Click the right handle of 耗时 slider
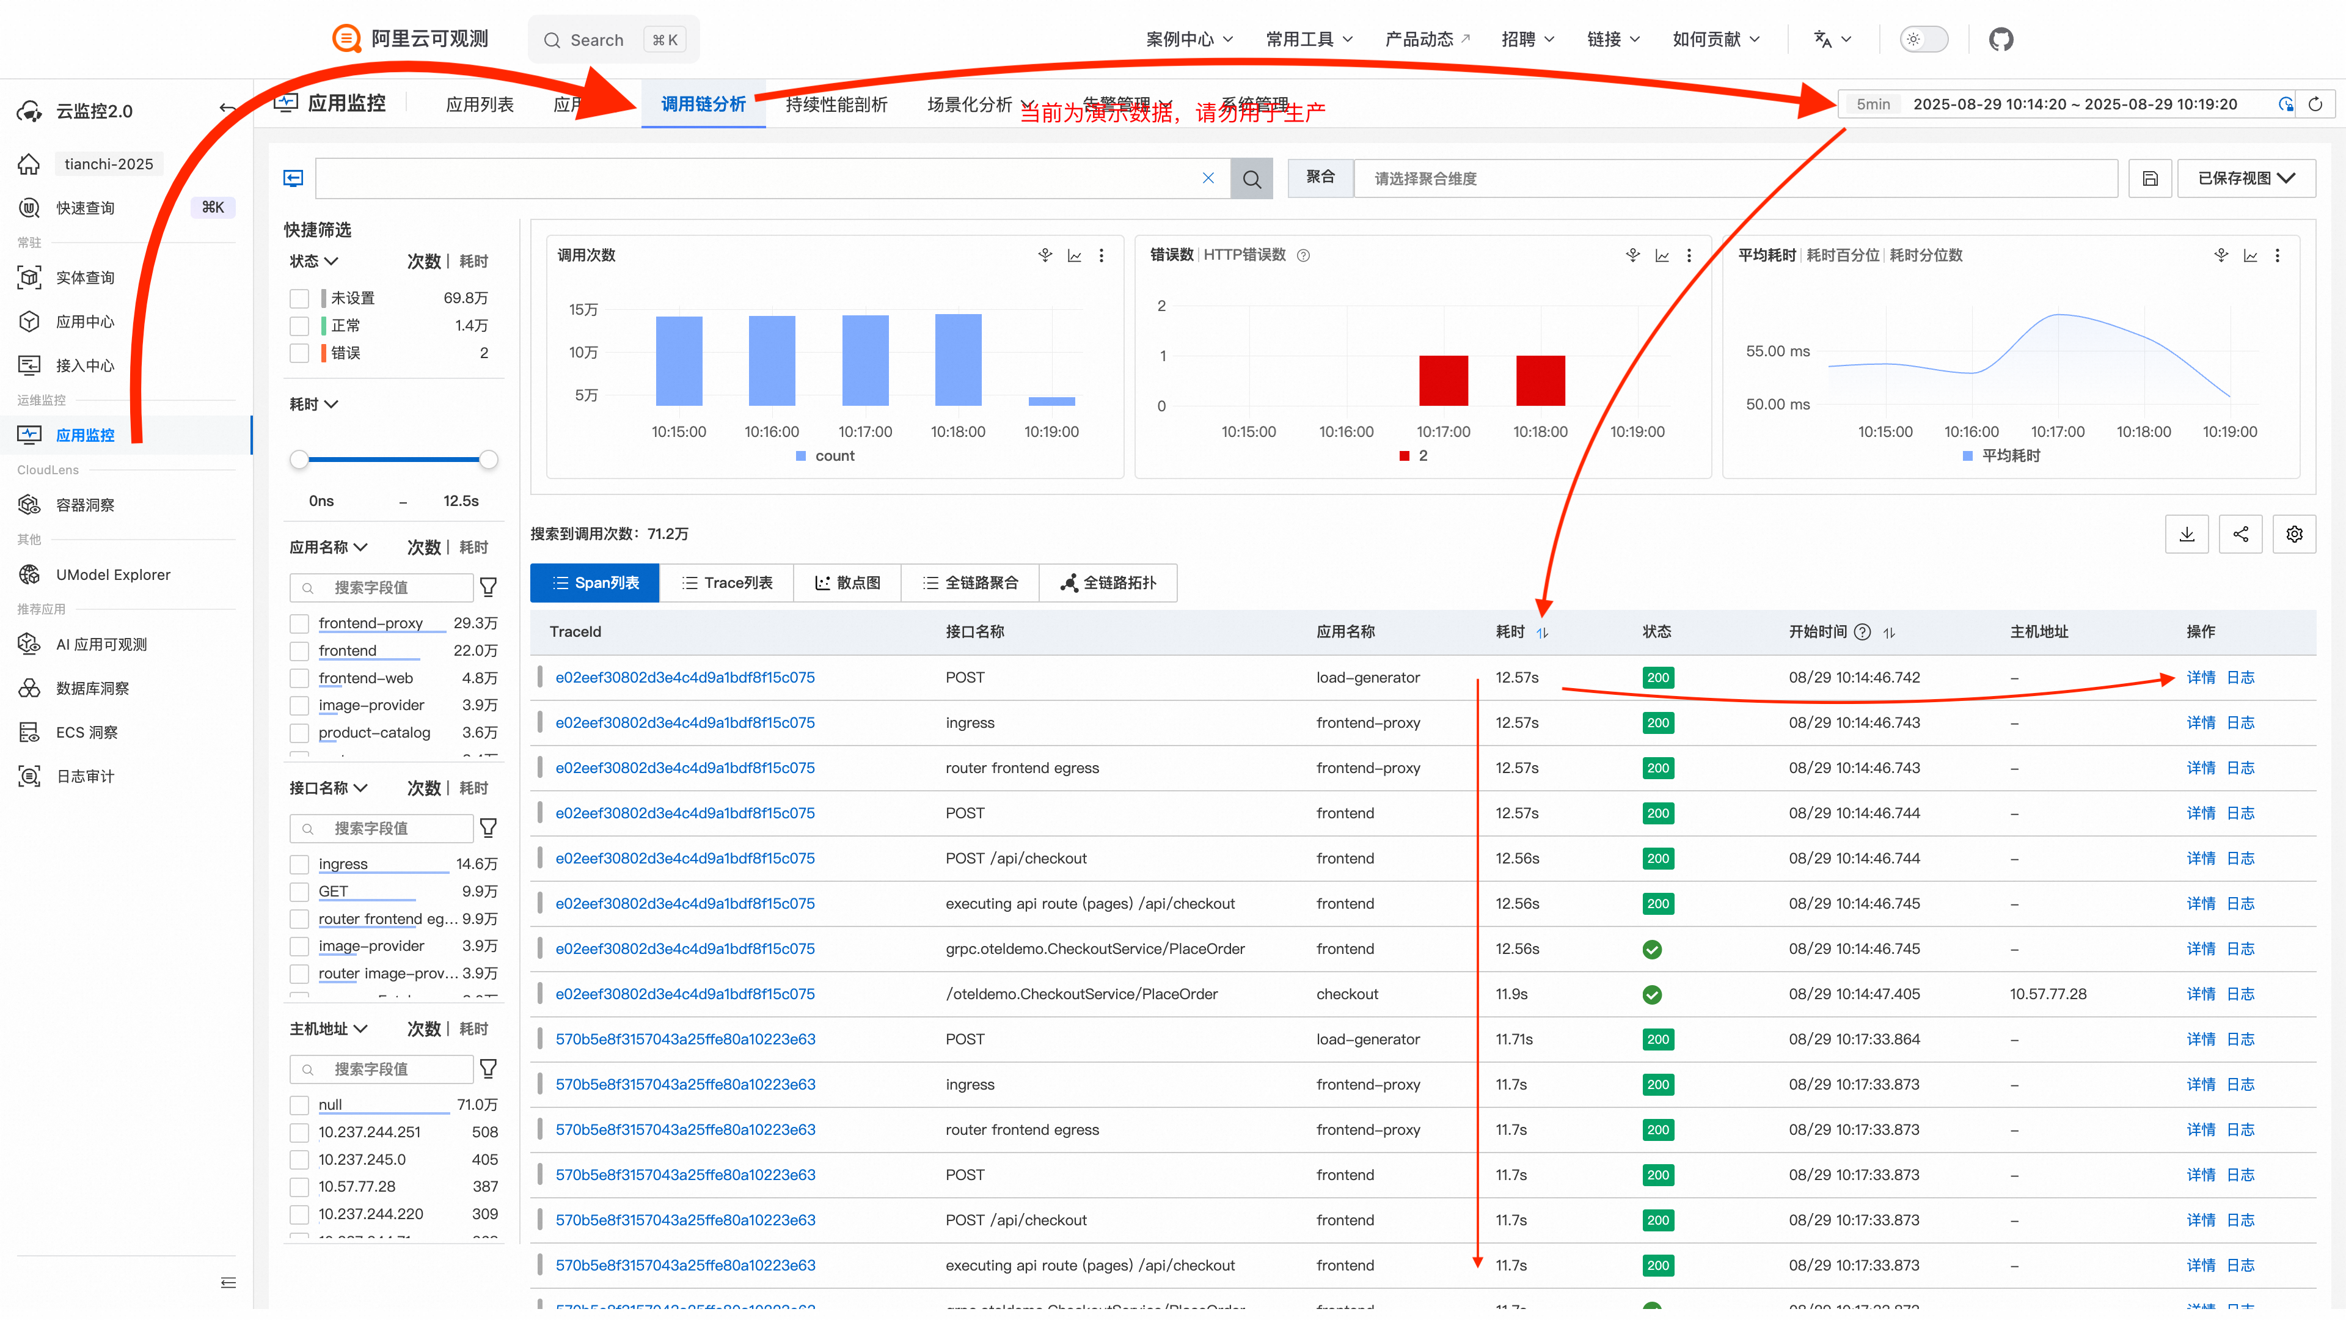Image resolution: width=2346 pixels, height=1320 pixels. tap(489, 460)
